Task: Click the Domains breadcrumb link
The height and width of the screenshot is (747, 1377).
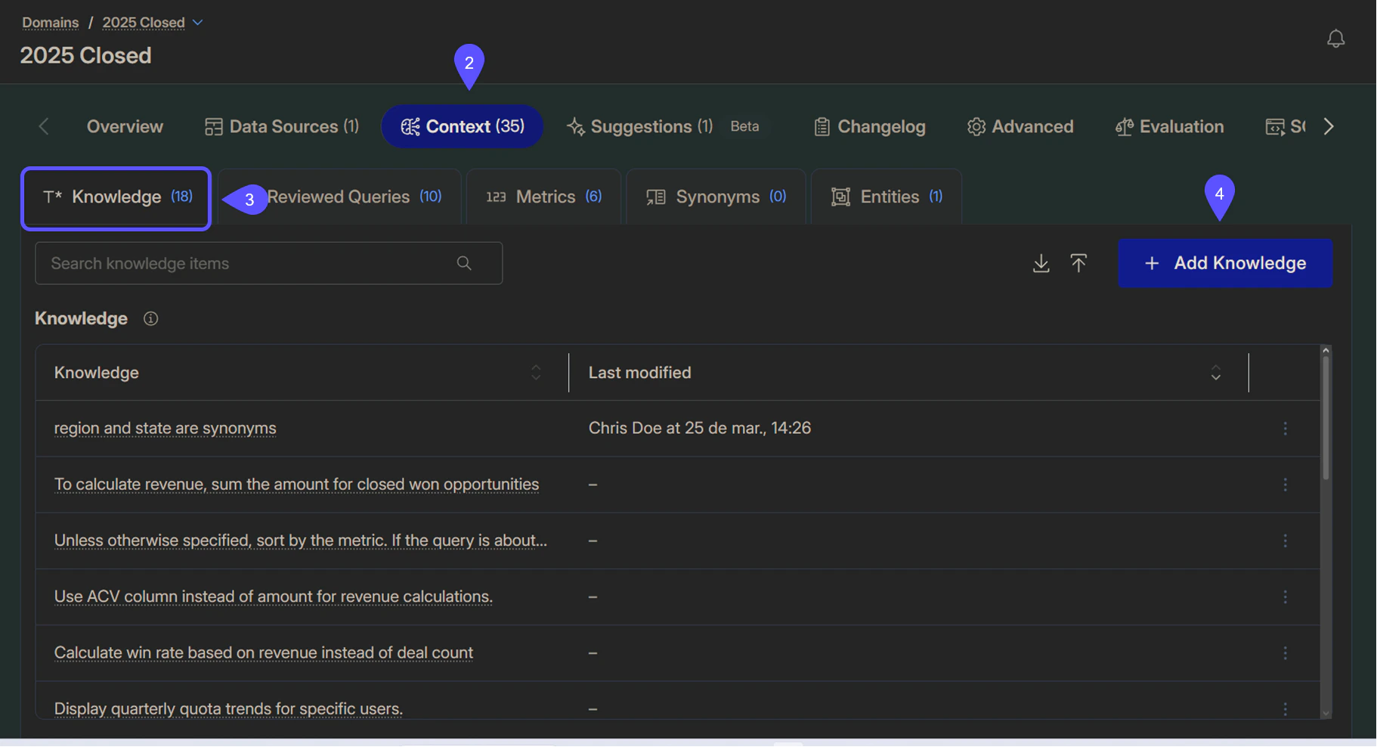Action: pyautogui.click(x=50, y=23)
